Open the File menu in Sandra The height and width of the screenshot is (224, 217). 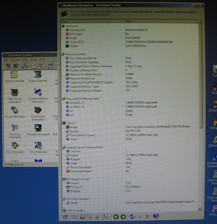(6, 60)
